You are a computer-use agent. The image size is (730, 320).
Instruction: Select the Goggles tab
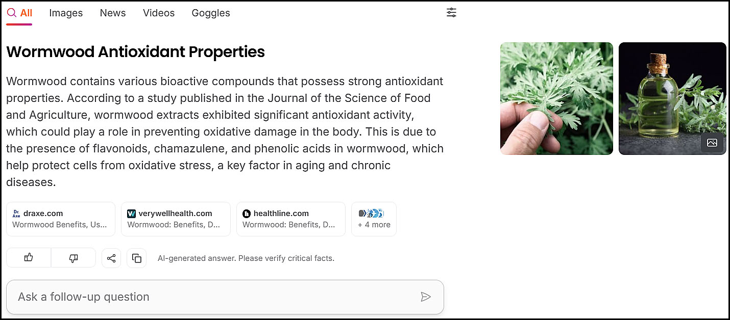(x=211, y=13)
